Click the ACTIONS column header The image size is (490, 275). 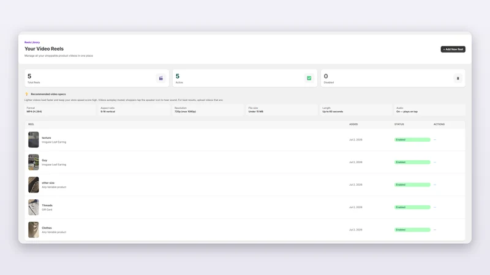point(439,125)
